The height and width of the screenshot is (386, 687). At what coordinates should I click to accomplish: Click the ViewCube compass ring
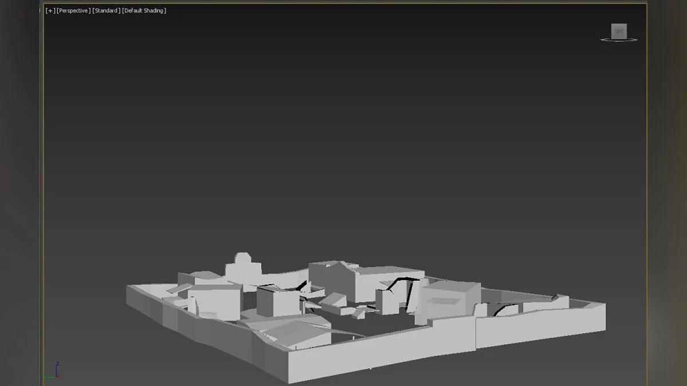tap(619, 40)
